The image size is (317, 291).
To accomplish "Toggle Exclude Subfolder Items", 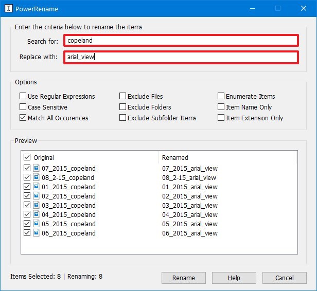I will [122, 118].
